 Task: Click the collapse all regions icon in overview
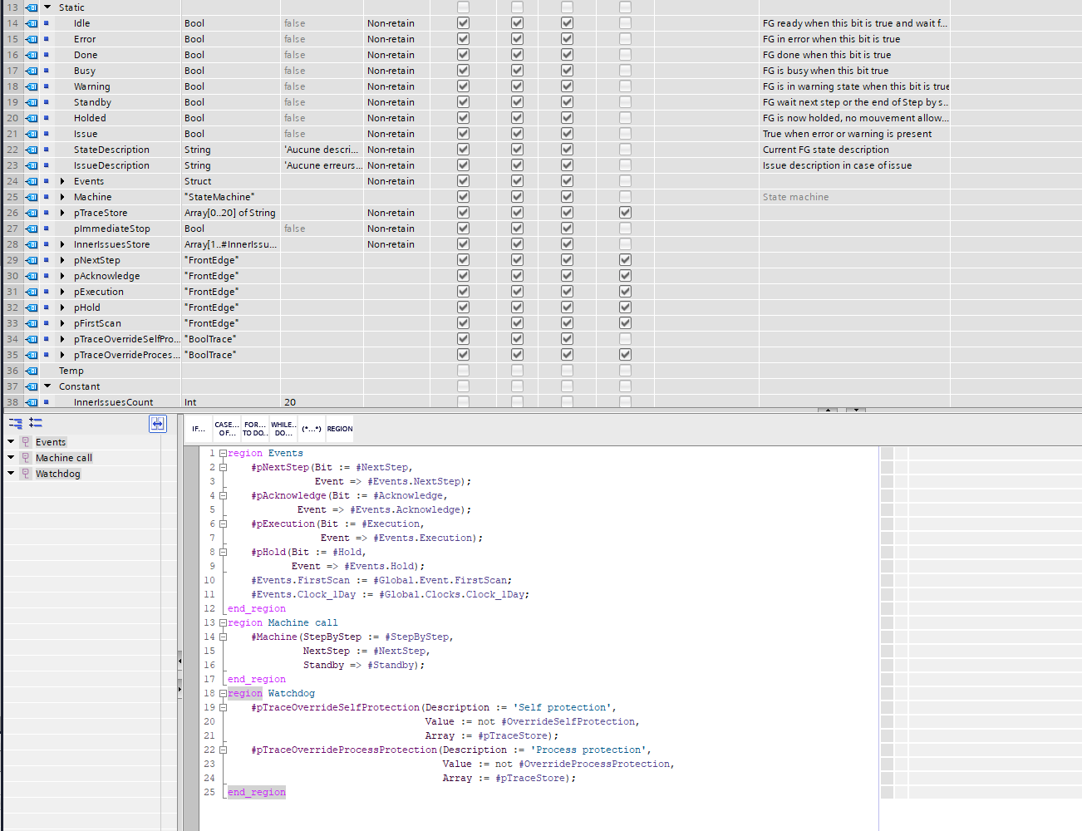tap(16, 423)
